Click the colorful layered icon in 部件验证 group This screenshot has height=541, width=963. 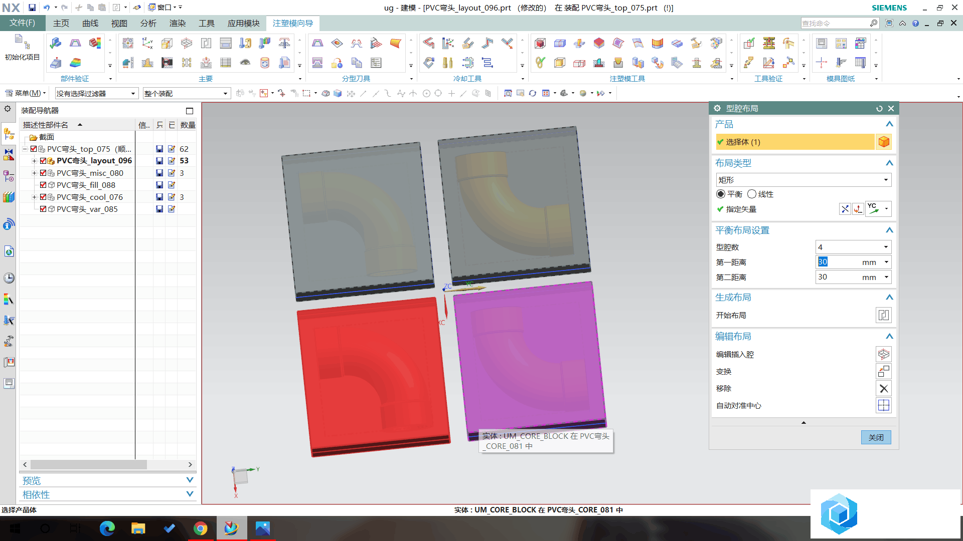point(75,63)
